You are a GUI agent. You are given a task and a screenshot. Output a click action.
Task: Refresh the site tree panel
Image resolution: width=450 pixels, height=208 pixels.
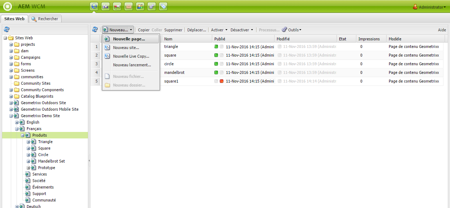click(6, 30)
